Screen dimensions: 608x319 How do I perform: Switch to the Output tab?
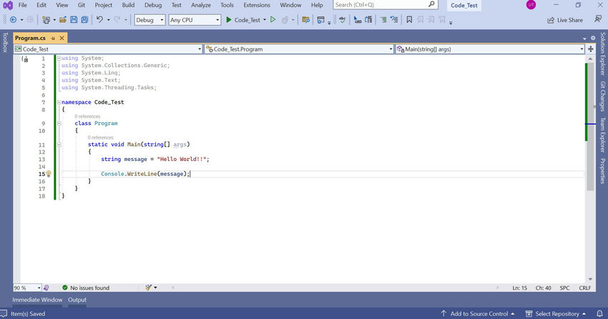(77, 300)
